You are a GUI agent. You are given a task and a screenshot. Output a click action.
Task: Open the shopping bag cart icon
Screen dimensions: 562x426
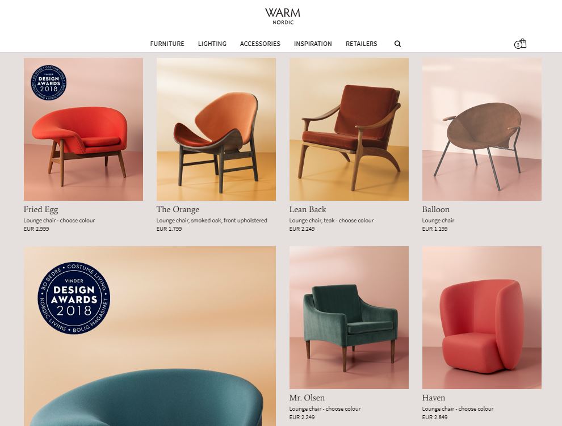pos(521,44)
